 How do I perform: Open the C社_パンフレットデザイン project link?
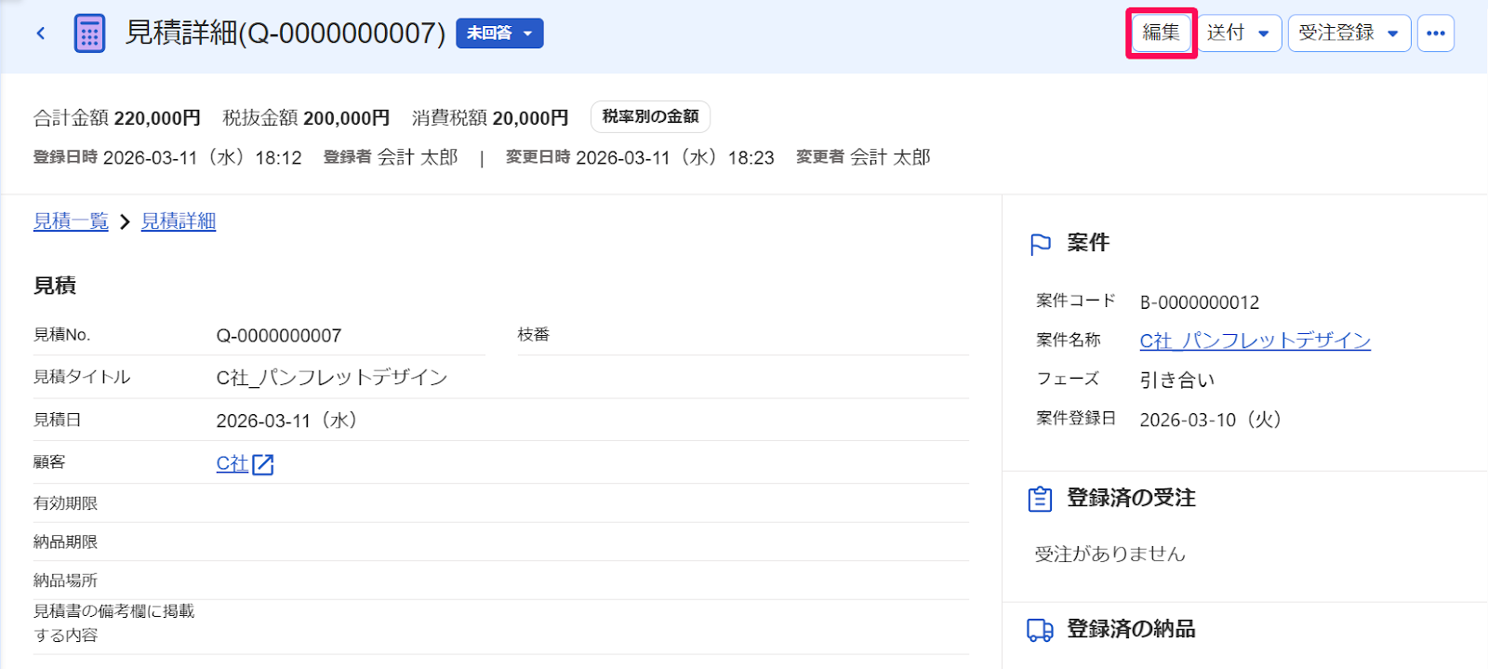[1255, 341]
